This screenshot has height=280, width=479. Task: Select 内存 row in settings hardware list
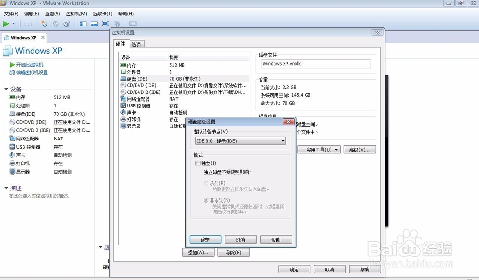[184, 65]
